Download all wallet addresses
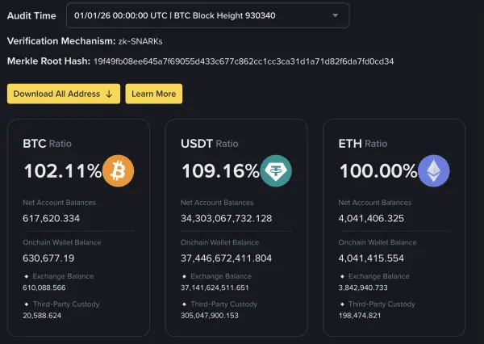484x344 pixels. [x=64, y=94]
